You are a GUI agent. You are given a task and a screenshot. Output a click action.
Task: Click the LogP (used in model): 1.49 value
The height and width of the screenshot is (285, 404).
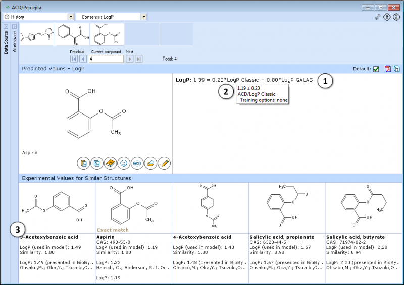pos(50,247)
